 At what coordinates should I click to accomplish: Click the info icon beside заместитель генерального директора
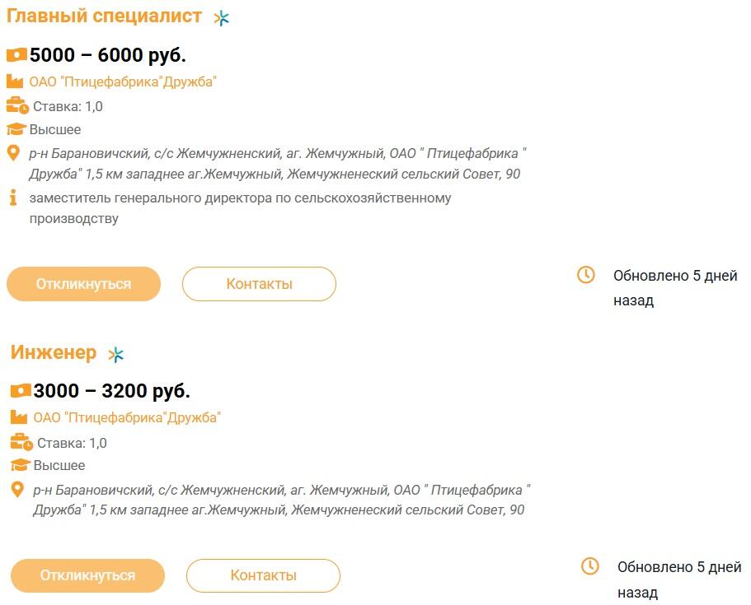[13, 198]
